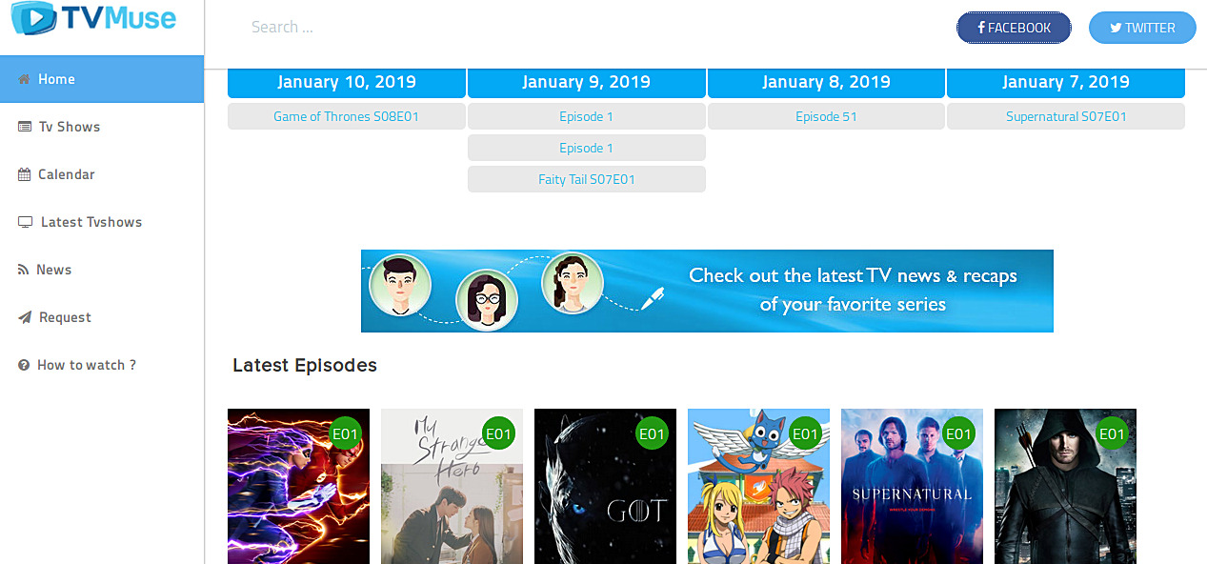
Task: Click the Twitter button
Action: pos(1142,28)
